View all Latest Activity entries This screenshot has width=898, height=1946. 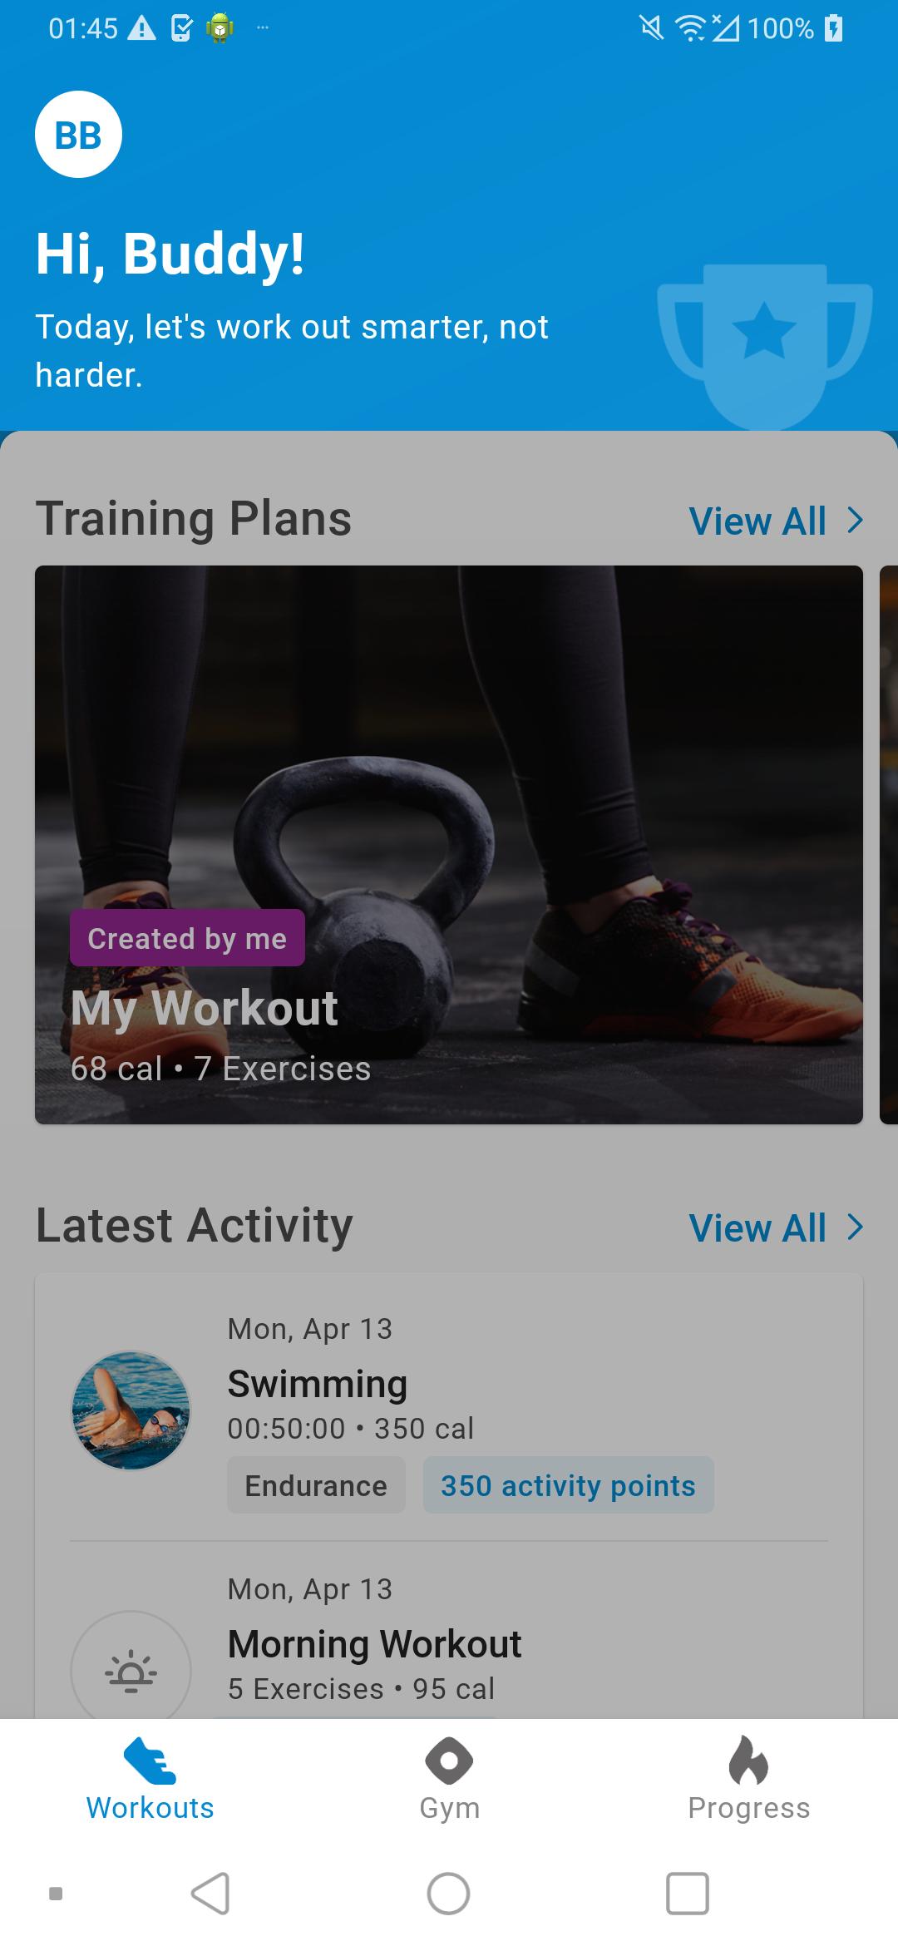pos(757,1228)
